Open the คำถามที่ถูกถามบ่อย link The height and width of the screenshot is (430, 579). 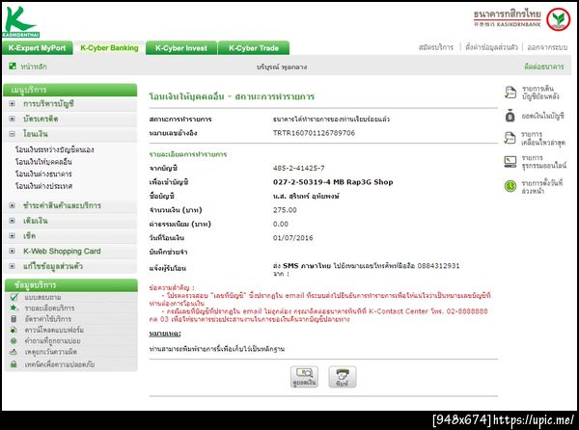(52, 341)
